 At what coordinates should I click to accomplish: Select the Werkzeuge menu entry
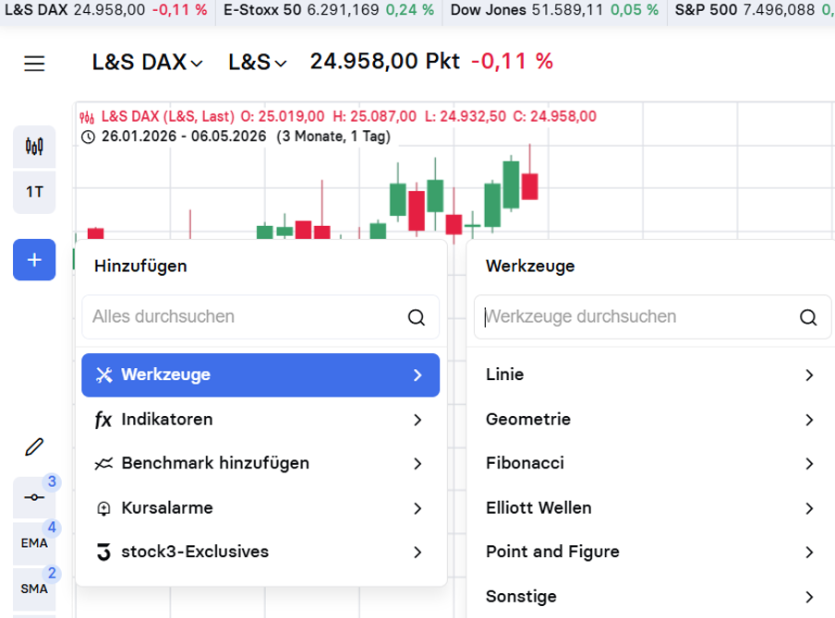click(x=260, y=374)
